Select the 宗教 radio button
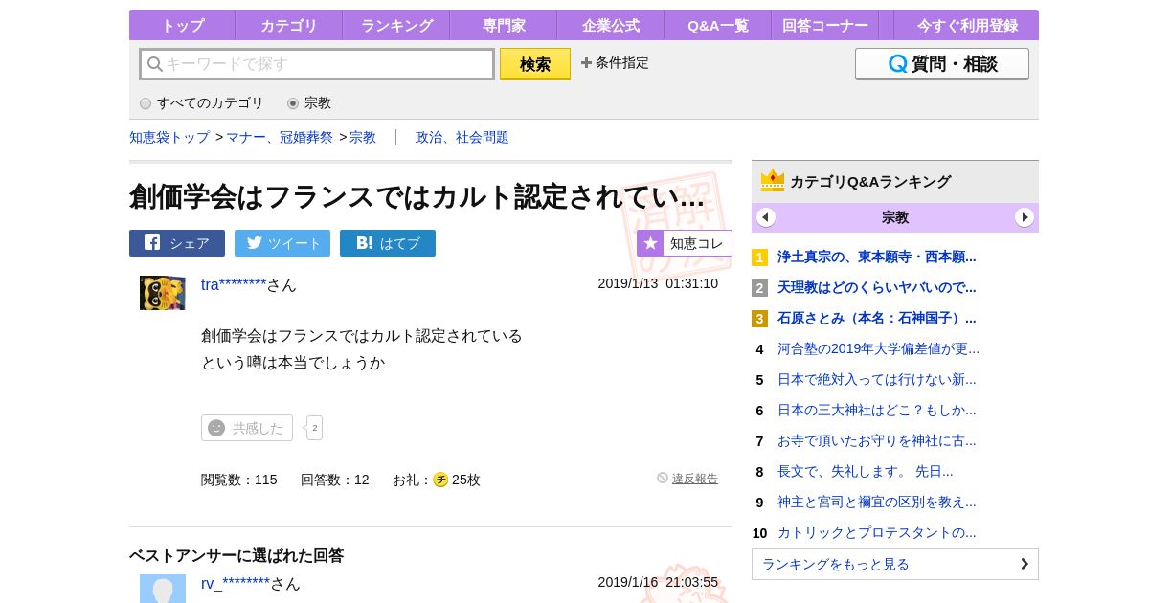 pyautogui.click(x=293, y=103)
